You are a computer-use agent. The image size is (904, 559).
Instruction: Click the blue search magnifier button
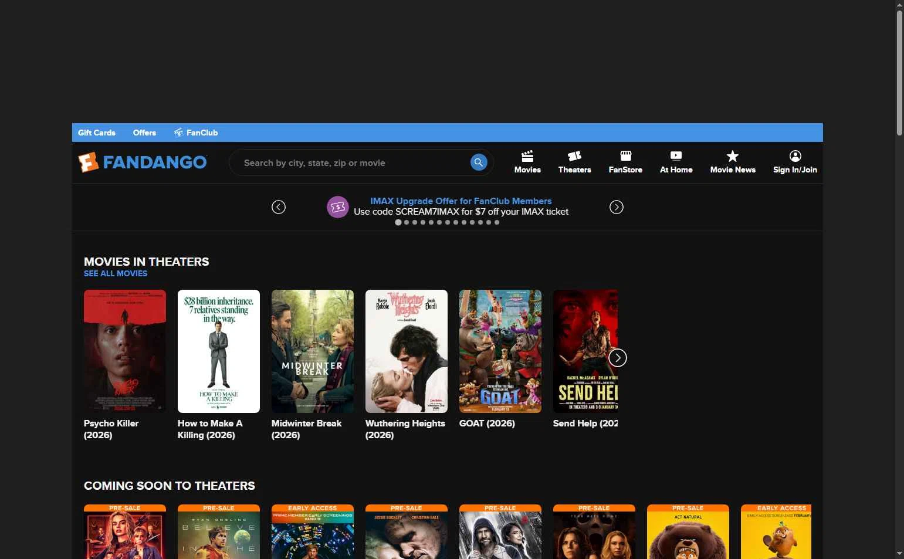tap(479, 162)
